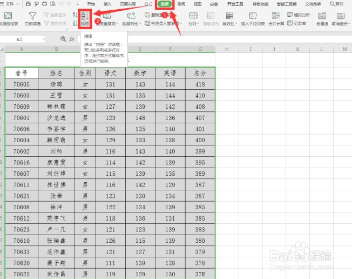Expand the 分列 text-to-columns dropdown
352x279 pixels.
coord(198,23)
